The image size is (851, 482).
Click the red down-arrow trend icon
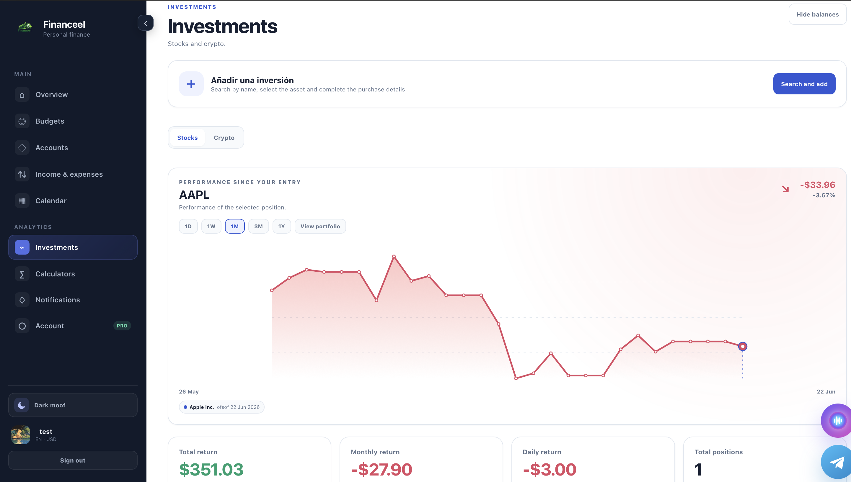pyautogui.click(x=785, y=189)
